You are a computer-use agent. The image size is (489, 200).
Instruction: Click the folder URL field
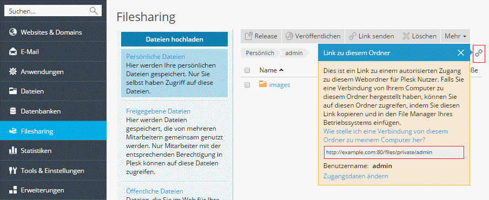[x=394, y=152]
